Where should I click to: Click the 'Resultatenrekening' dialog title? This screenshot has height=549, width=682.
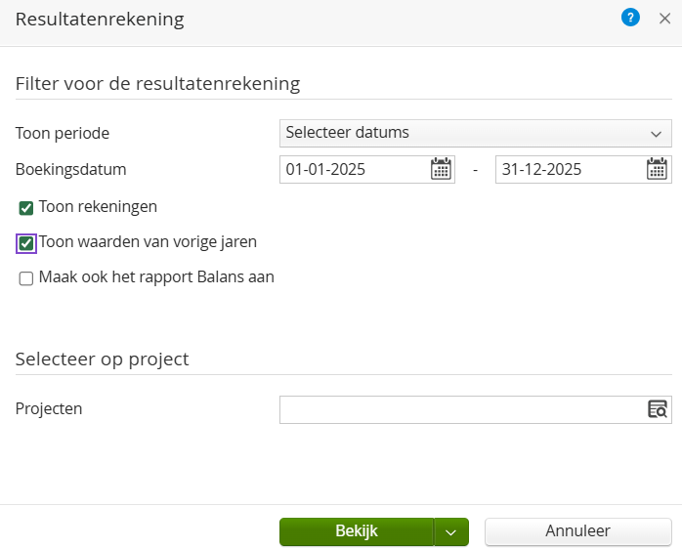click(99, 19)
